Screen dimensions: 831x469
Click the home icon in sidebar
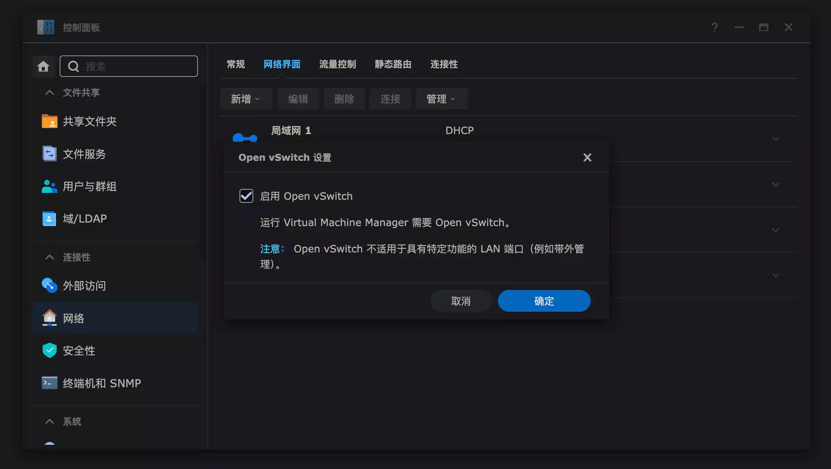pyautogui.click(x=43, y=66)
